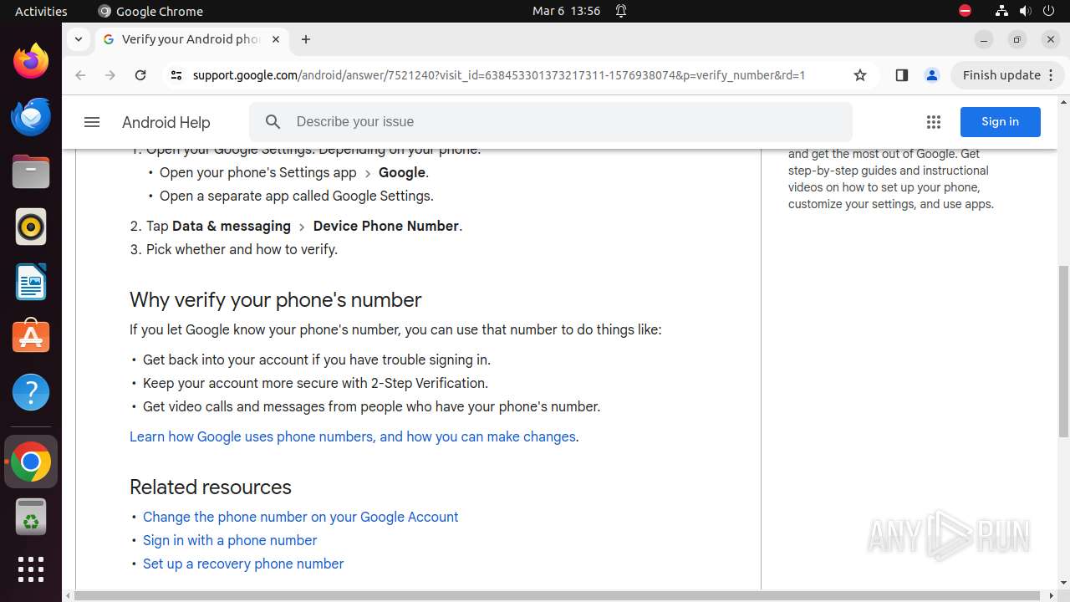Open a new tab with plus button
Viewport: 1070px width, 602px height.
pos(306,39)
